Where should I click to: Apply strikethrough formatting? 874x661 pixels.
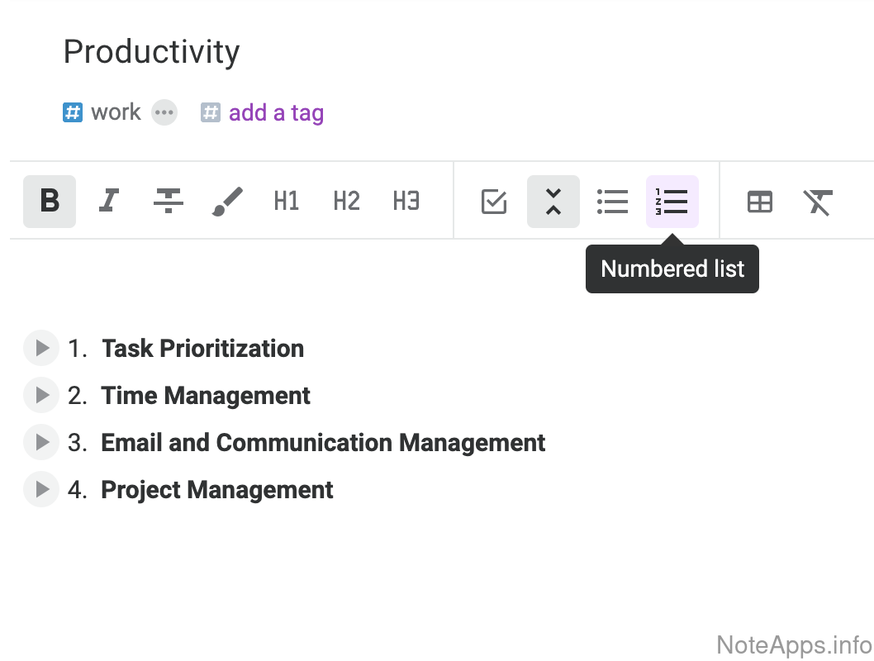(x=169, y=201)
